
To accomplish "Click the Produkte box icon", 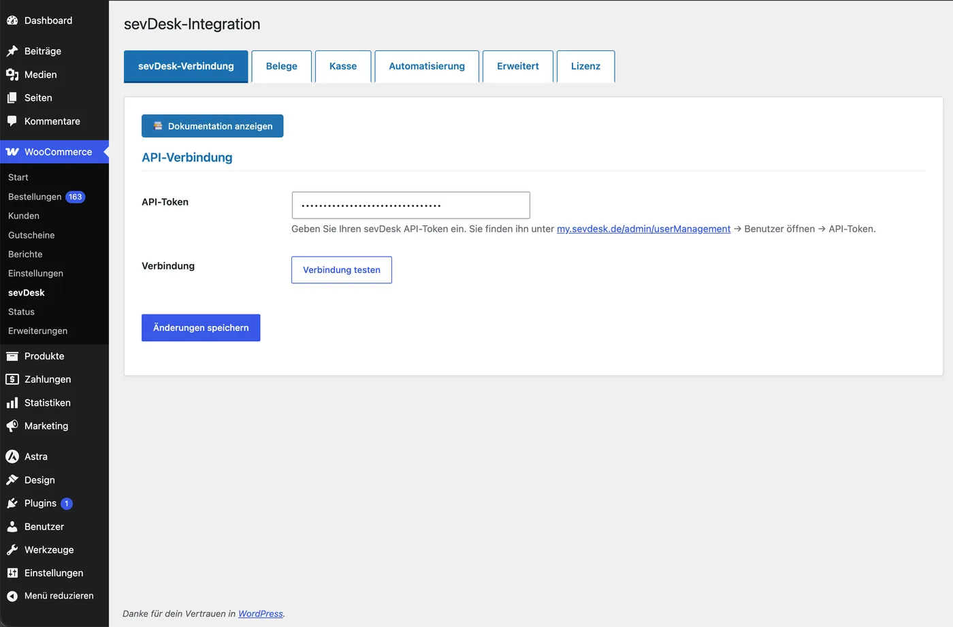I will pos(12,356).
